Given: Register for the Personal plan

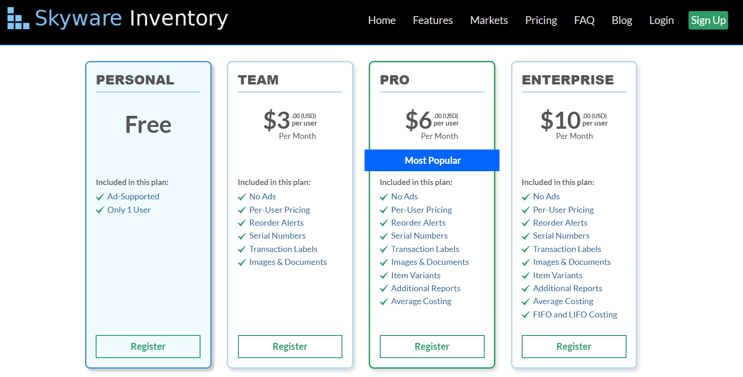Looking at the screenshot, I should point(148,347).
